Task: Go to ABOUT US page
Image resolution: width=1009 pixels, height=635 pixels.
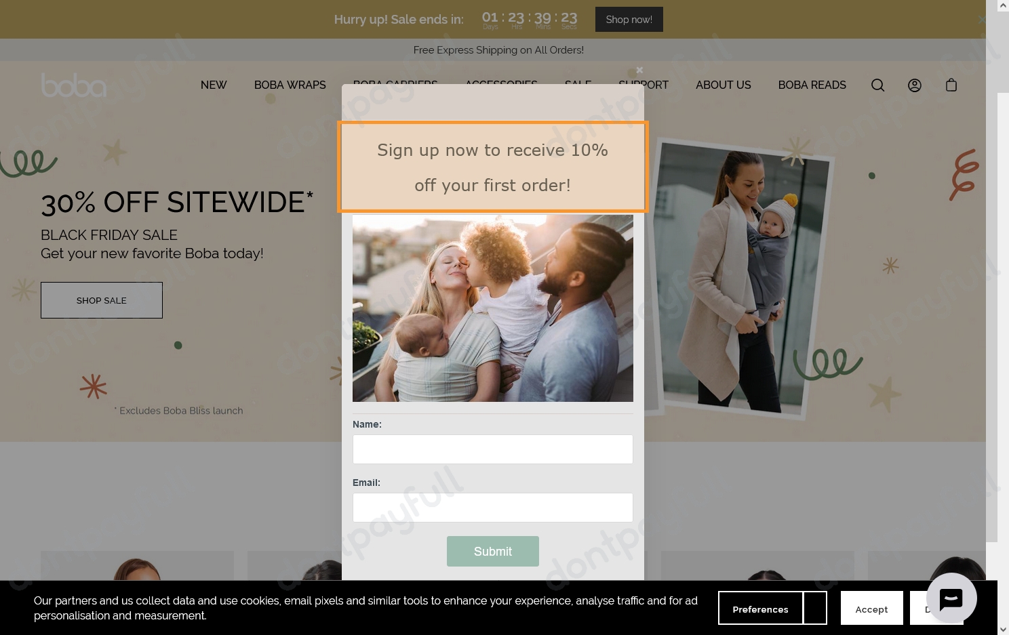Action: point(724,85)
